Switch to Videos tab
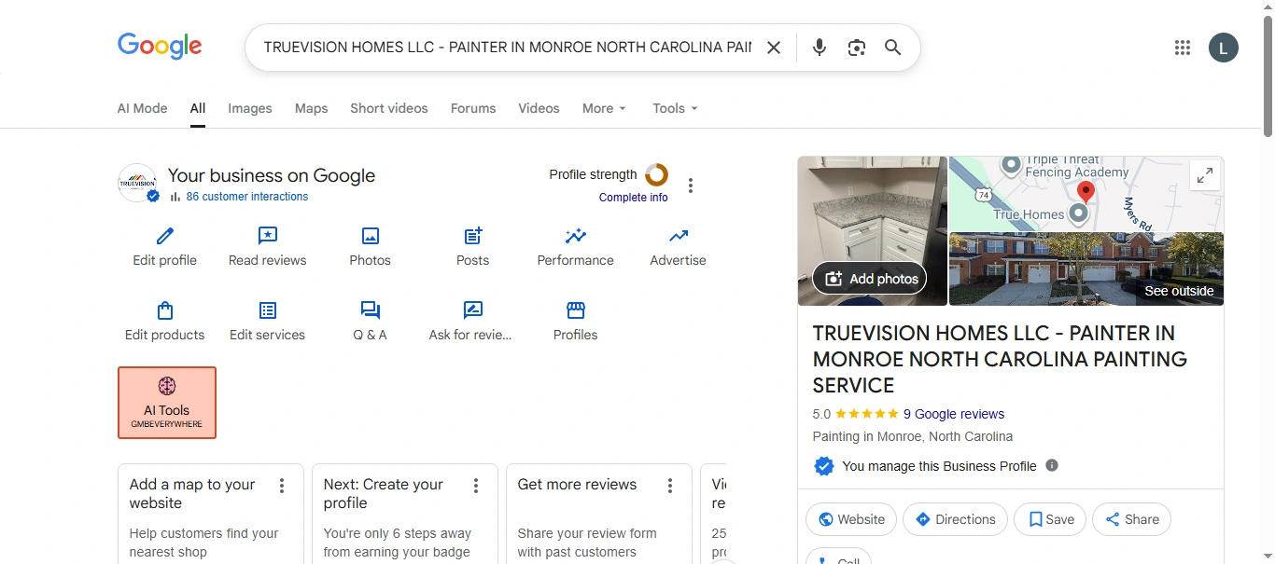The width and height of the screenshot is (1275, 564). [539, 108]
